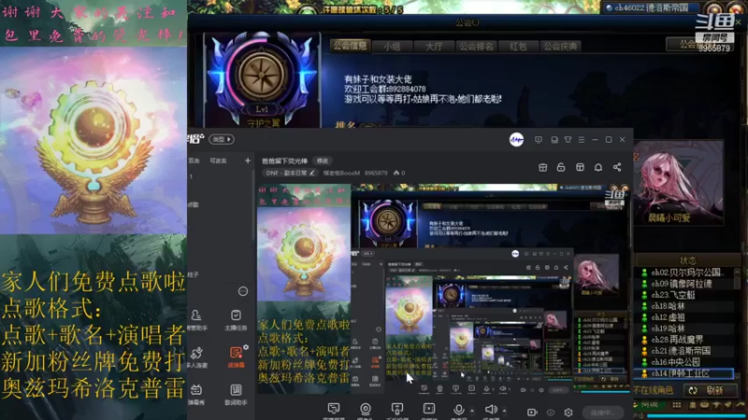Click the round waveform avatar in the title bar
The height and width of the screenshot is (420, 748).
coord(517,139)
